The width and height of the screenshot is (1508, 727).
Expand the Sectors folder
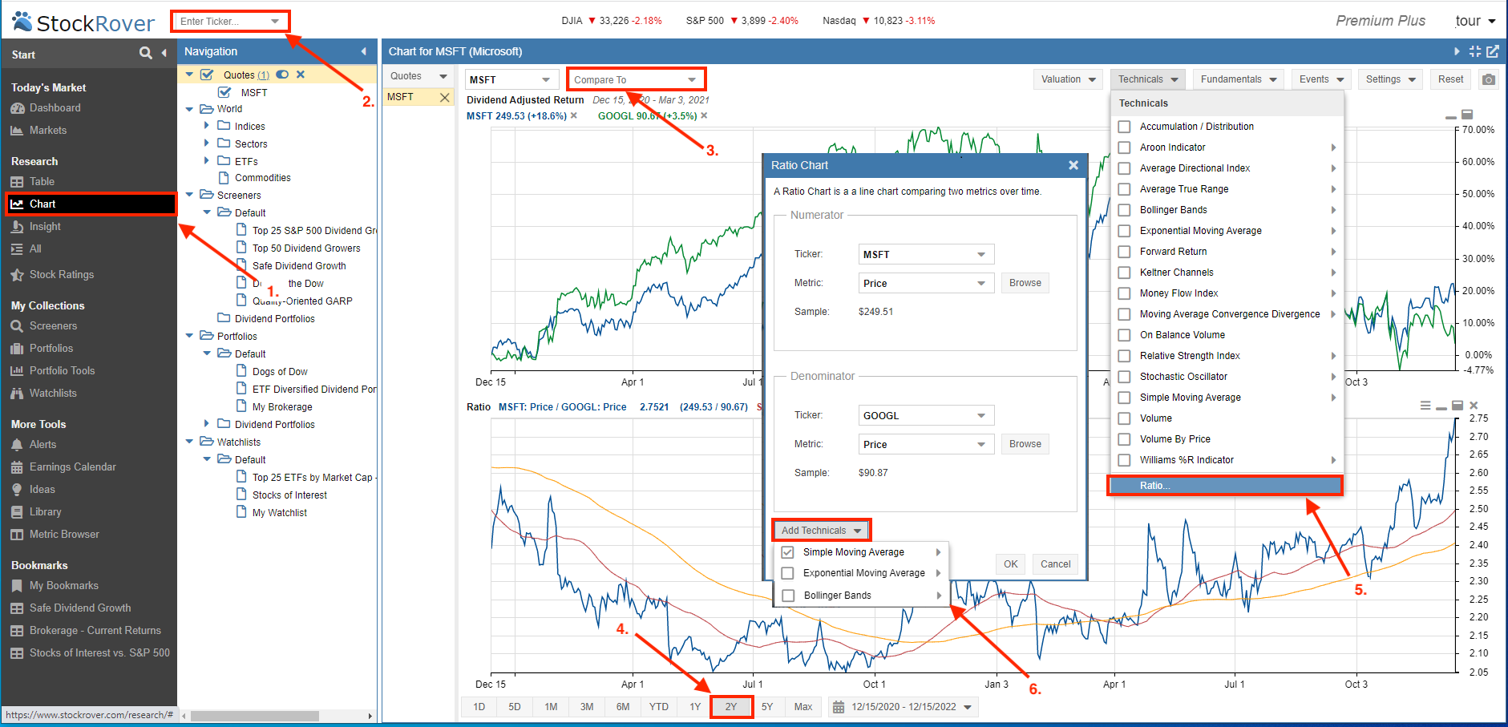206,143
